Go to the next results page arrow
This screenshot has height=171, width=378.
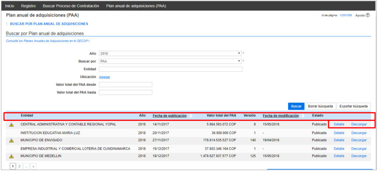33,167
